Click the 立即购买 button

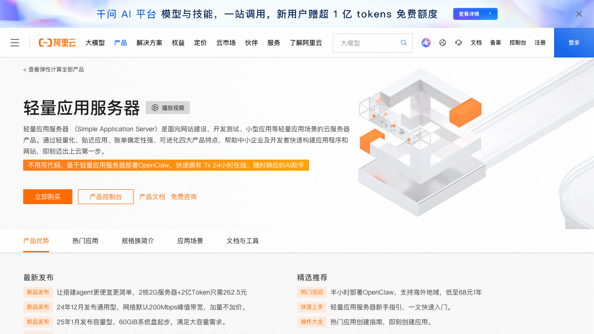click(x=48, y=197)
